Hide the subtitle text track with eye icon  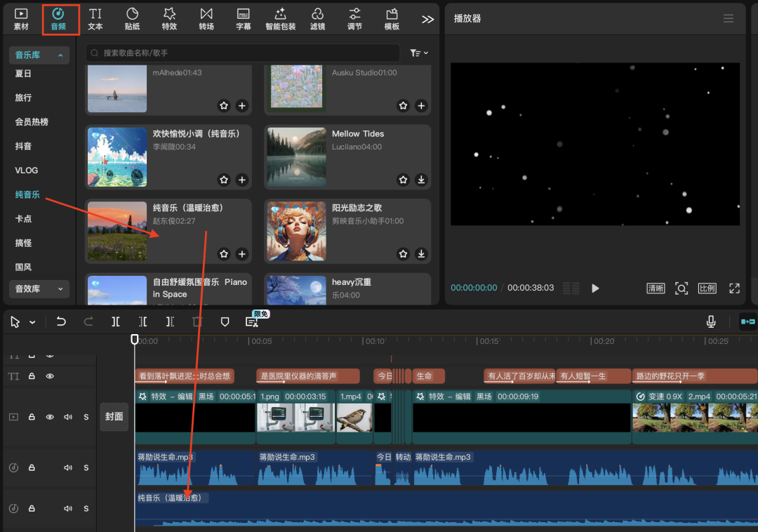50,376
